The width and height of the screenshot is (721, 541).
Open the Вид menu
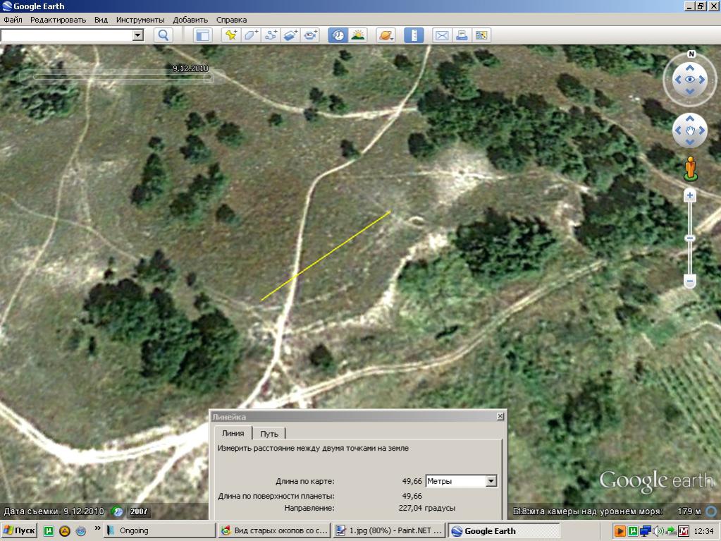click(x=101, y=20)
